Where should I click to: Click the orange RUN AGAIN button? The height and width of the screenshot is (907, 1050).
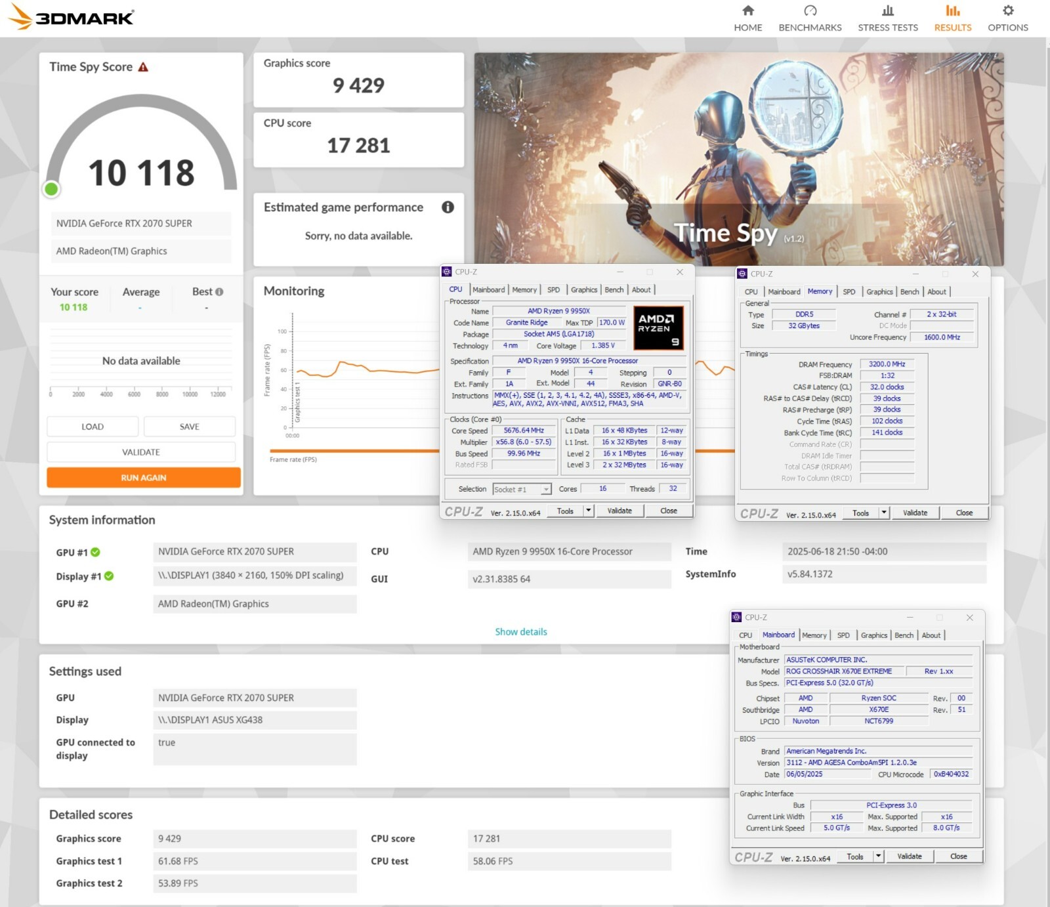[x=144, y=478]
